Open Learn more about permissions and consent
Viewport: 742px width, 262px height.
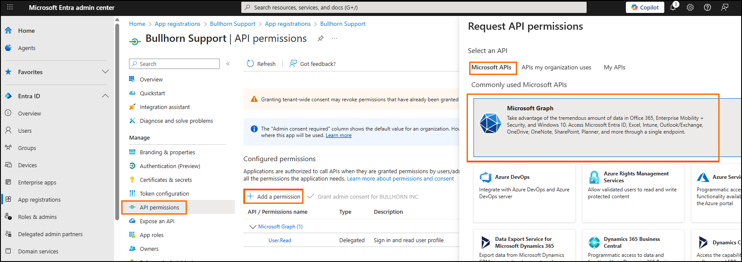tap(400, 178)
